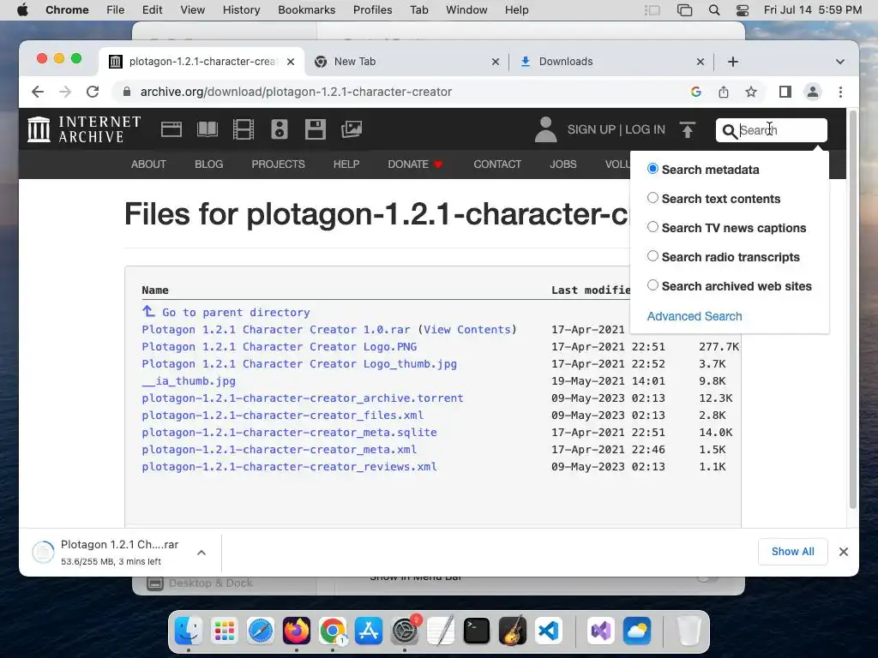Open Launchpad from the Dock
The height and width of the screenshot is (658, 878).
click(225, 631)
